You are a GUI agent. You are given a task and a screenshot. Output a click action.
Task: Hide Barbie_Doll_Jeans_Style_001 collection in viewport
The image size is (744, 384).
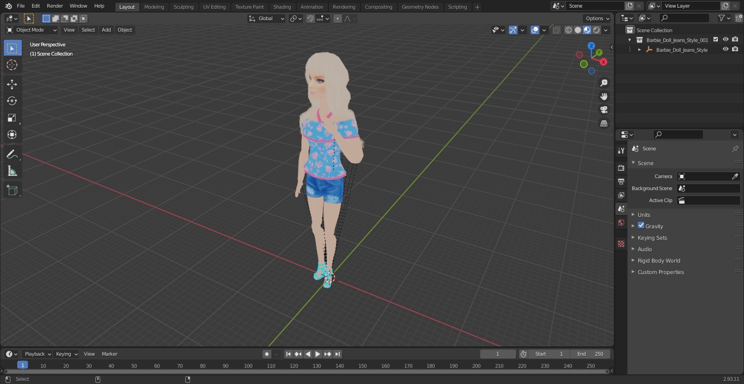click(725, 40)
